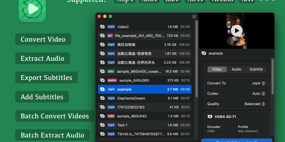The height and width of the screenshot is (142, 285).
Task: Click the video icon next to ElephantsDream
Action: point(102,98)
